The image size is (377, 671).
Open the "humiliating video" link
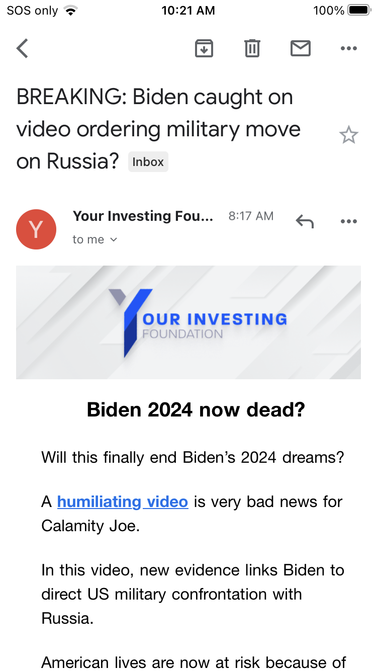click(123, 501)
